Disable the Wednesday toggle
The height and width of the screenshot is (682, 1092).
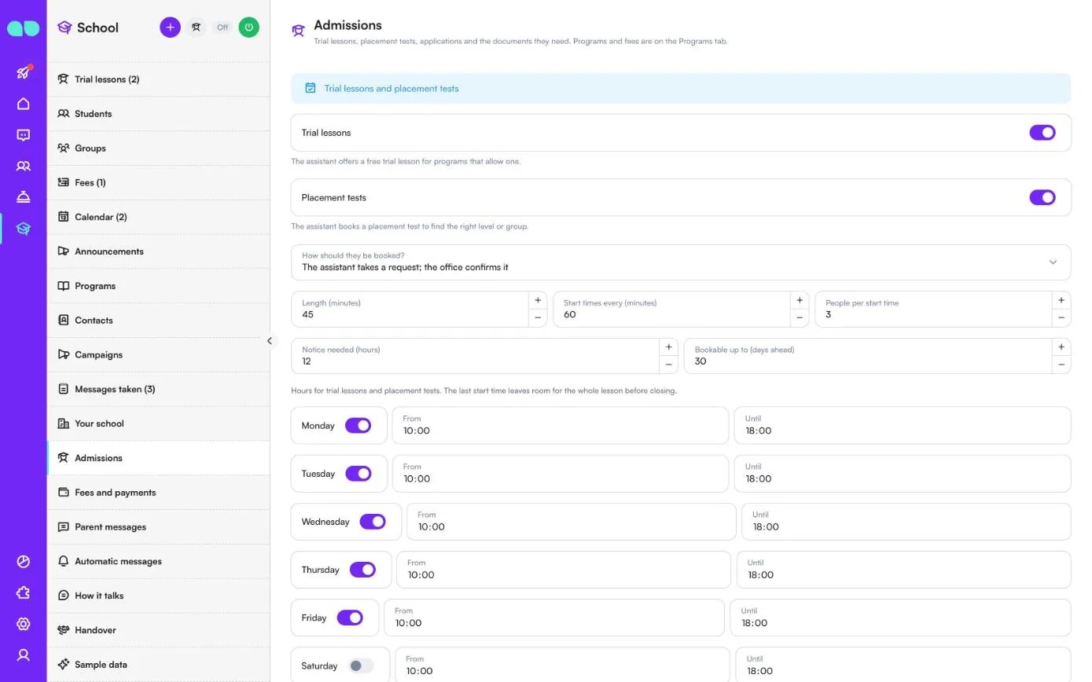pos(373,522)
